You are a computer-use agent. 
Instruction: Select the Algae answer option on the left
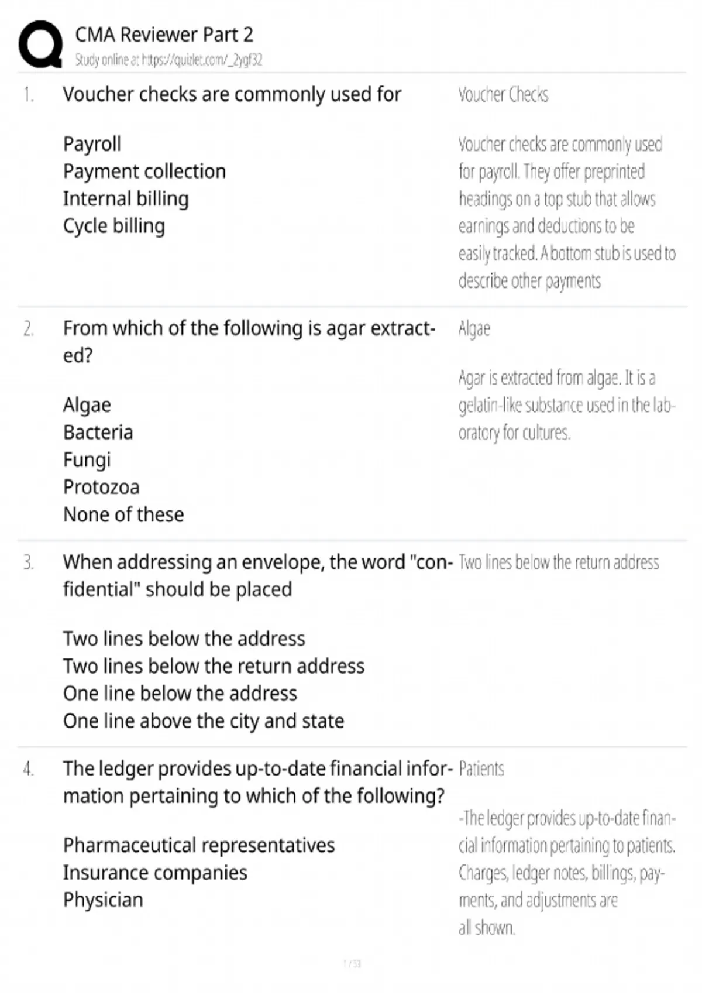(x=87, y=404)
